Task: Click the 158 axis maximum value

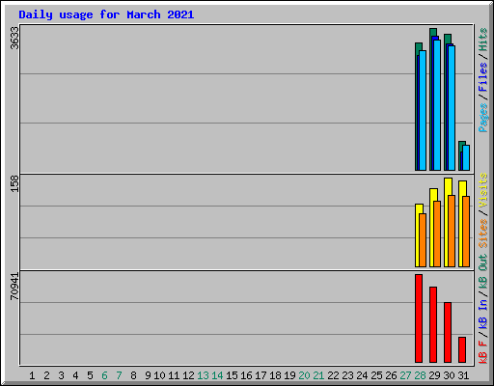Action: click(x=14, y=183)
